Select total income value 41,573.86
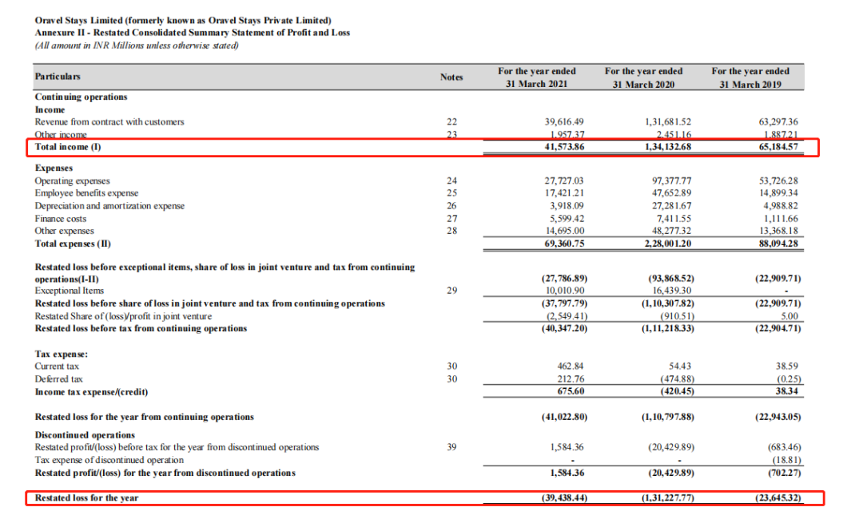Viewport: 863px width, 519px height. point(564,147)
